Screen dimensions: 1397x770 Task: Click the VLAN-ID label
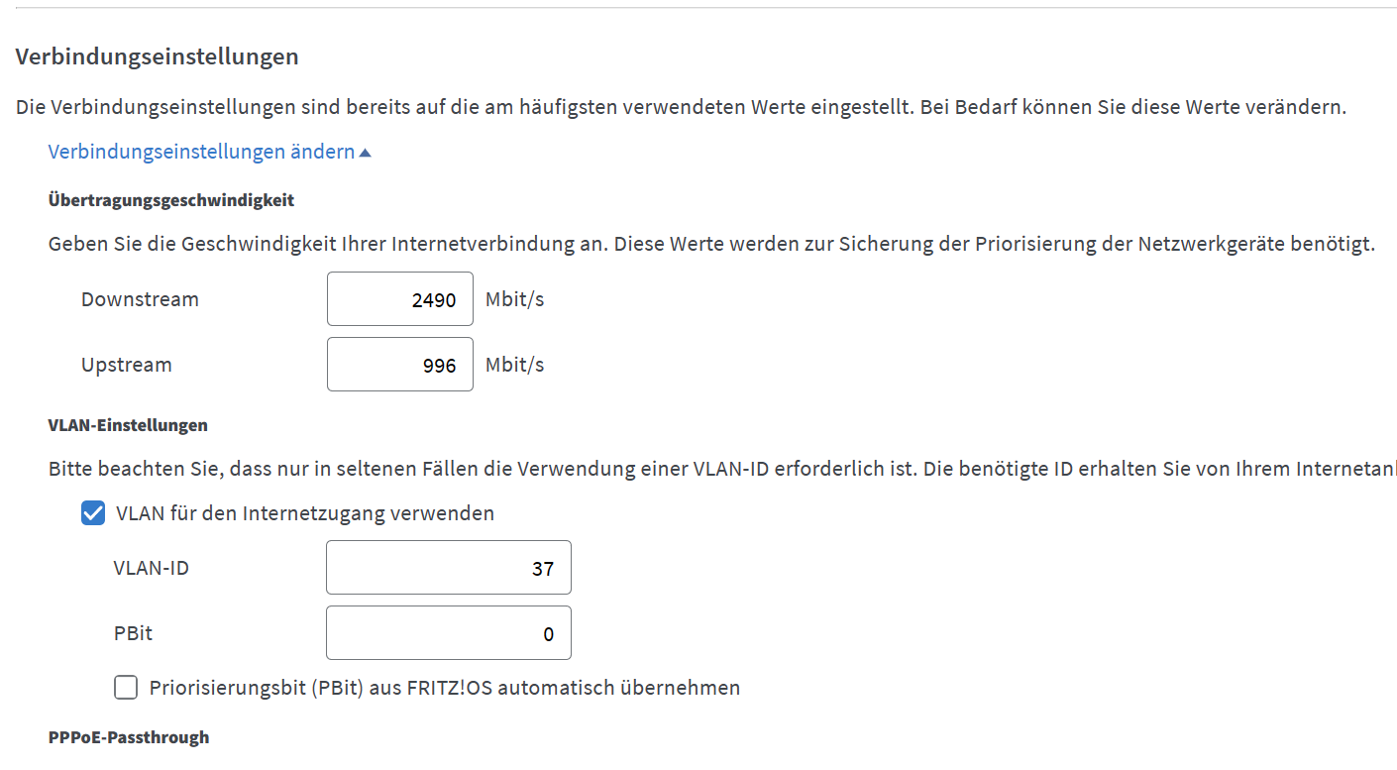coord(152,568)
